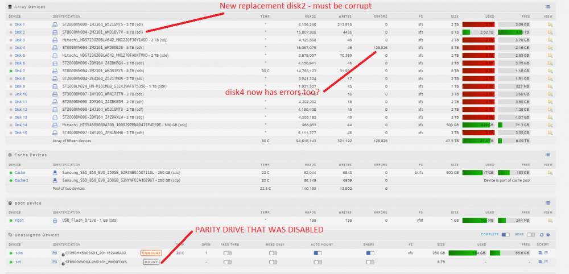Click 'Device is part of cache pool' note

[506, 180]
